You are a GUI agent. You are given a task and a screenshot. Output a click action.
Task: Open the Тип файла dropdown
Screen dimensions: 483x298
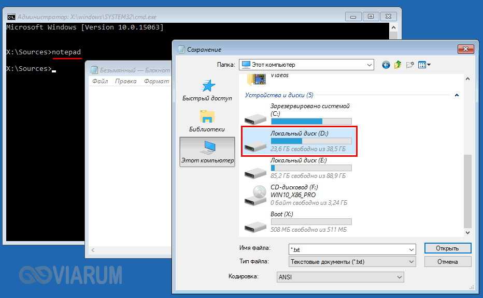411,262
